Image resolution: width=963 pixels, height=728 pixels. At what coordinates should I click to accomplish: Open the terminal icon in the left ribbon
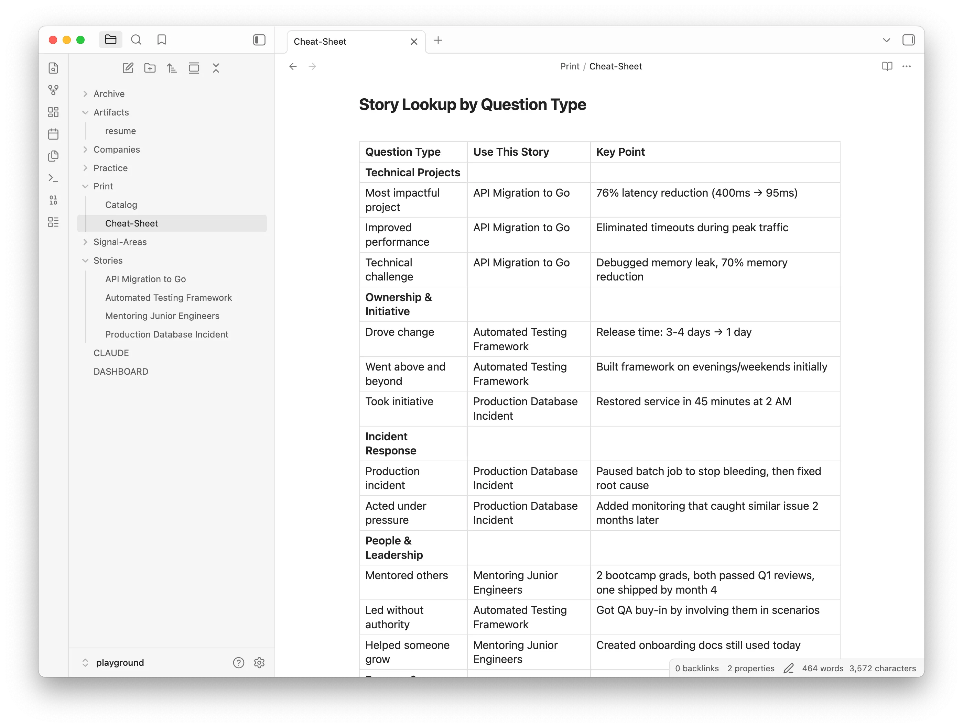point(53,178)
